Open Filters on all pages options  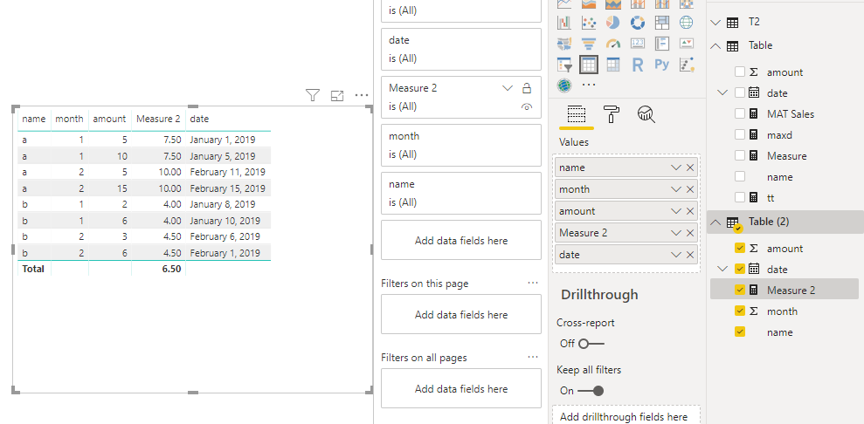click(532, 357)
